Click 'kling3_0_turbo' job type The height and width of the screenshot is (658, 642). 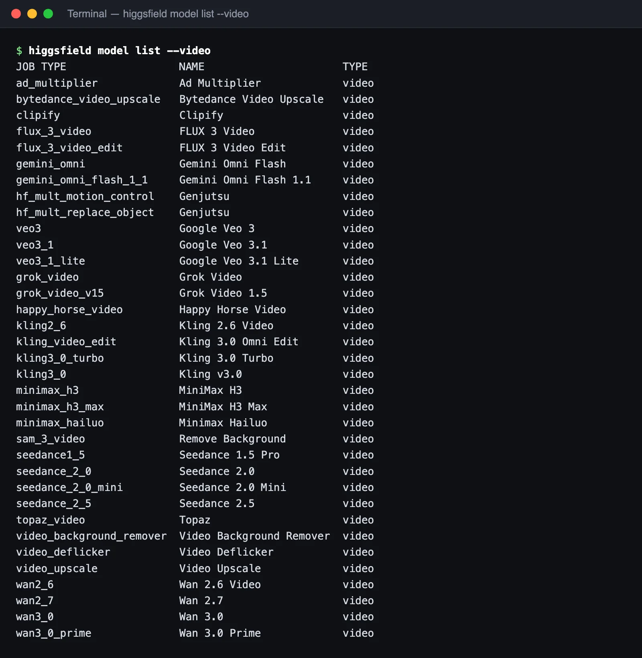coord(60,358)
